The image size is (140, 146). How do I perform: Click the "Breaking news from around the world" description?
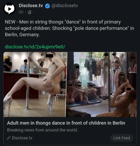click(42, 130)
